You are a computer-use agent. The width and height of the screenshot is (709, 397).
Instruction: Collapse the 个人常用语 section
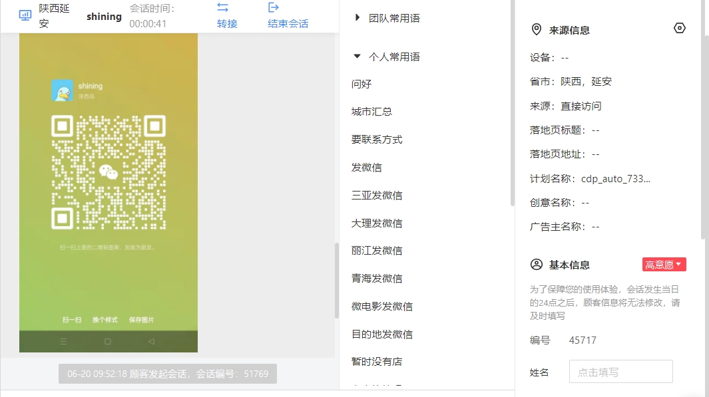(357, 57)
